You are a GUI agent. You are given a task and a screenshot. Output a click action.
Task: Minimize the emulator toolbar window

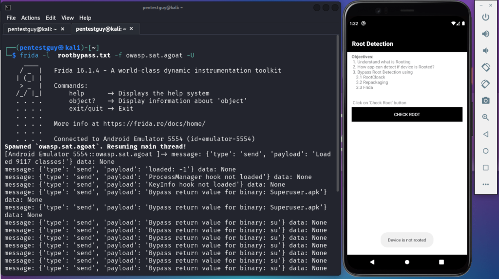(x=481, y=5)
